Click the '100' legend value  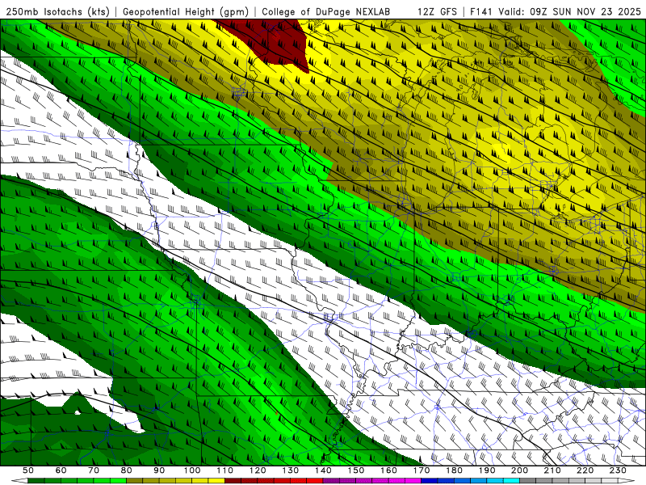pos(192,470)
